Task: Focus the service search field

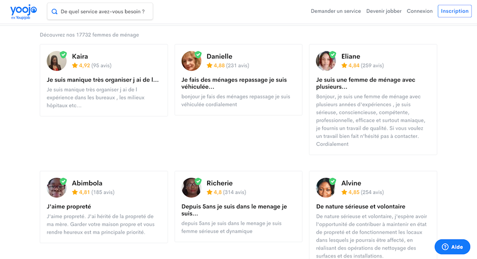Action: point(103,11)
